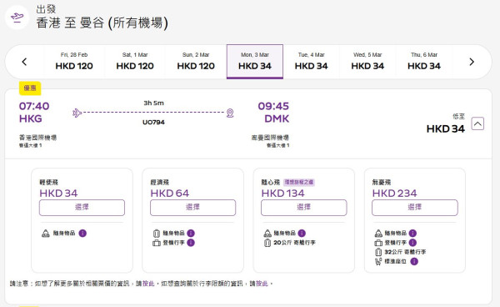Select Sat, 1 Mar HKD 120 date tab

click(135, 62)
